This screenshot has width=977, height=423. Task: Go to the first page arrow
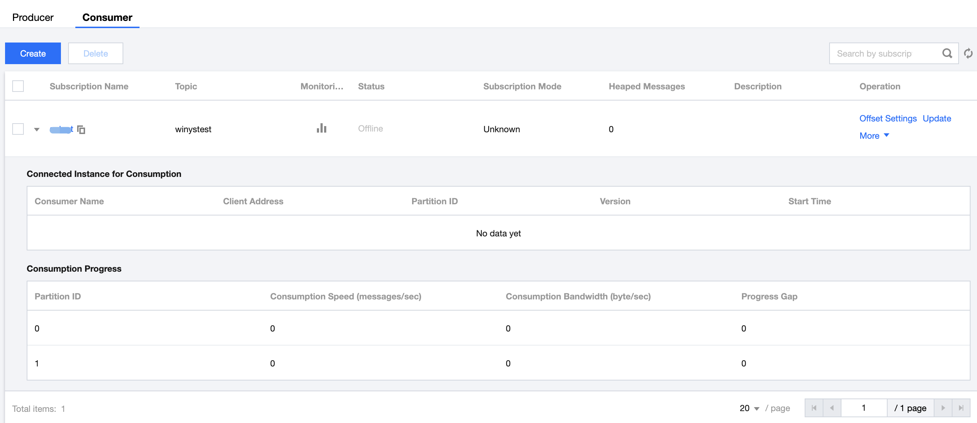click(x=814, y=408)
